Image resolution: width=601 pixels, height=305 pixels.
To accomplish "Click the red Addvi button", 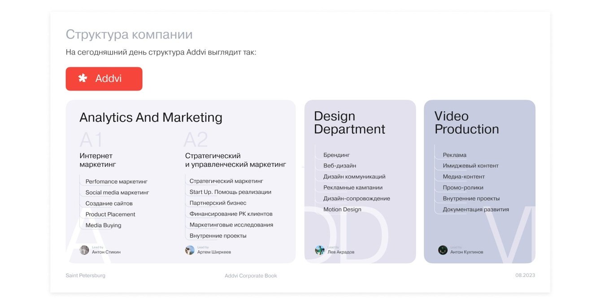I will (x=104, y=79).
